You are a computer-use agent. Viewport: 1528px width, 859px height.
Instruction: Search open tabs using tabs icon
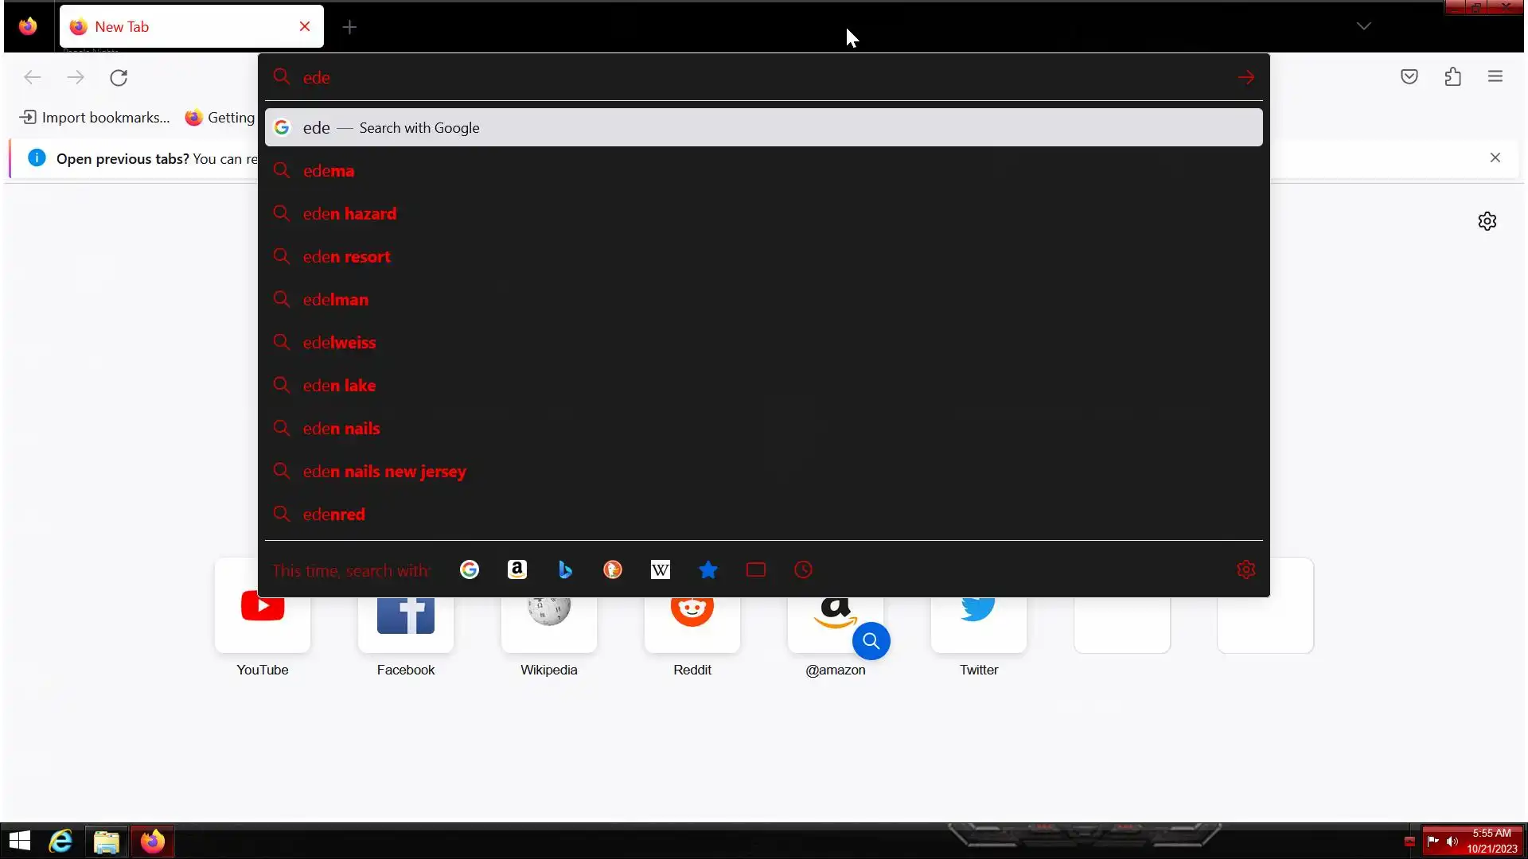pos(756,569)
